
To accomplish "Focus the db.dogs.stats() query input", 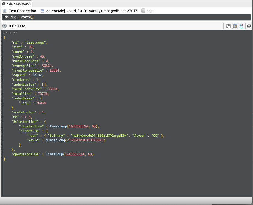I will [126, 17].
